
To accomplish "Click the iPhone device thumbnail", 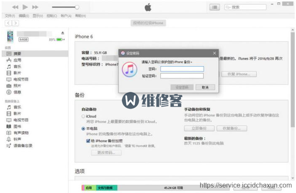I will click(x=10, y=37).
